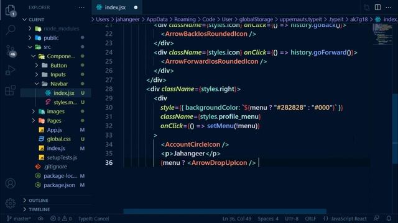Open editor more actions ellipsis

pos(388,7)
